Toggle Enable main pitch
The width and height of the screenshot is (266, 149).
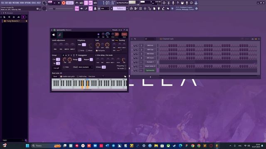pyautogui.click(x=67, y=77)
